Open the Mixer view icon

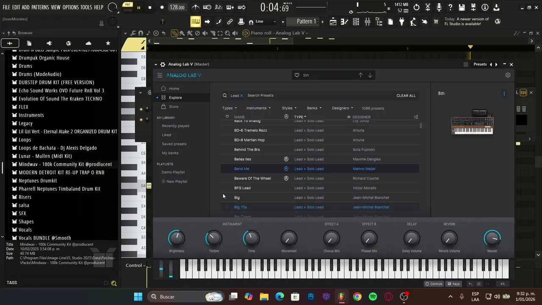[x=367, y=22]
